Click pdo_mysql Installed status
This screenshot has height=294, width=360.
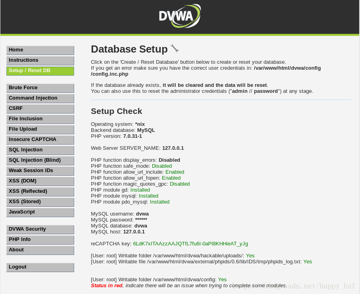[159, 202]
